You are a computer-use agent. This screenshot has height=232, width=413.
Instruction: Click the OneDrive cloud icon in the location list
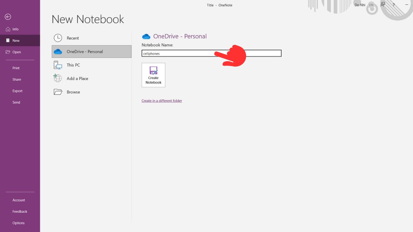(x=58, y=52)
